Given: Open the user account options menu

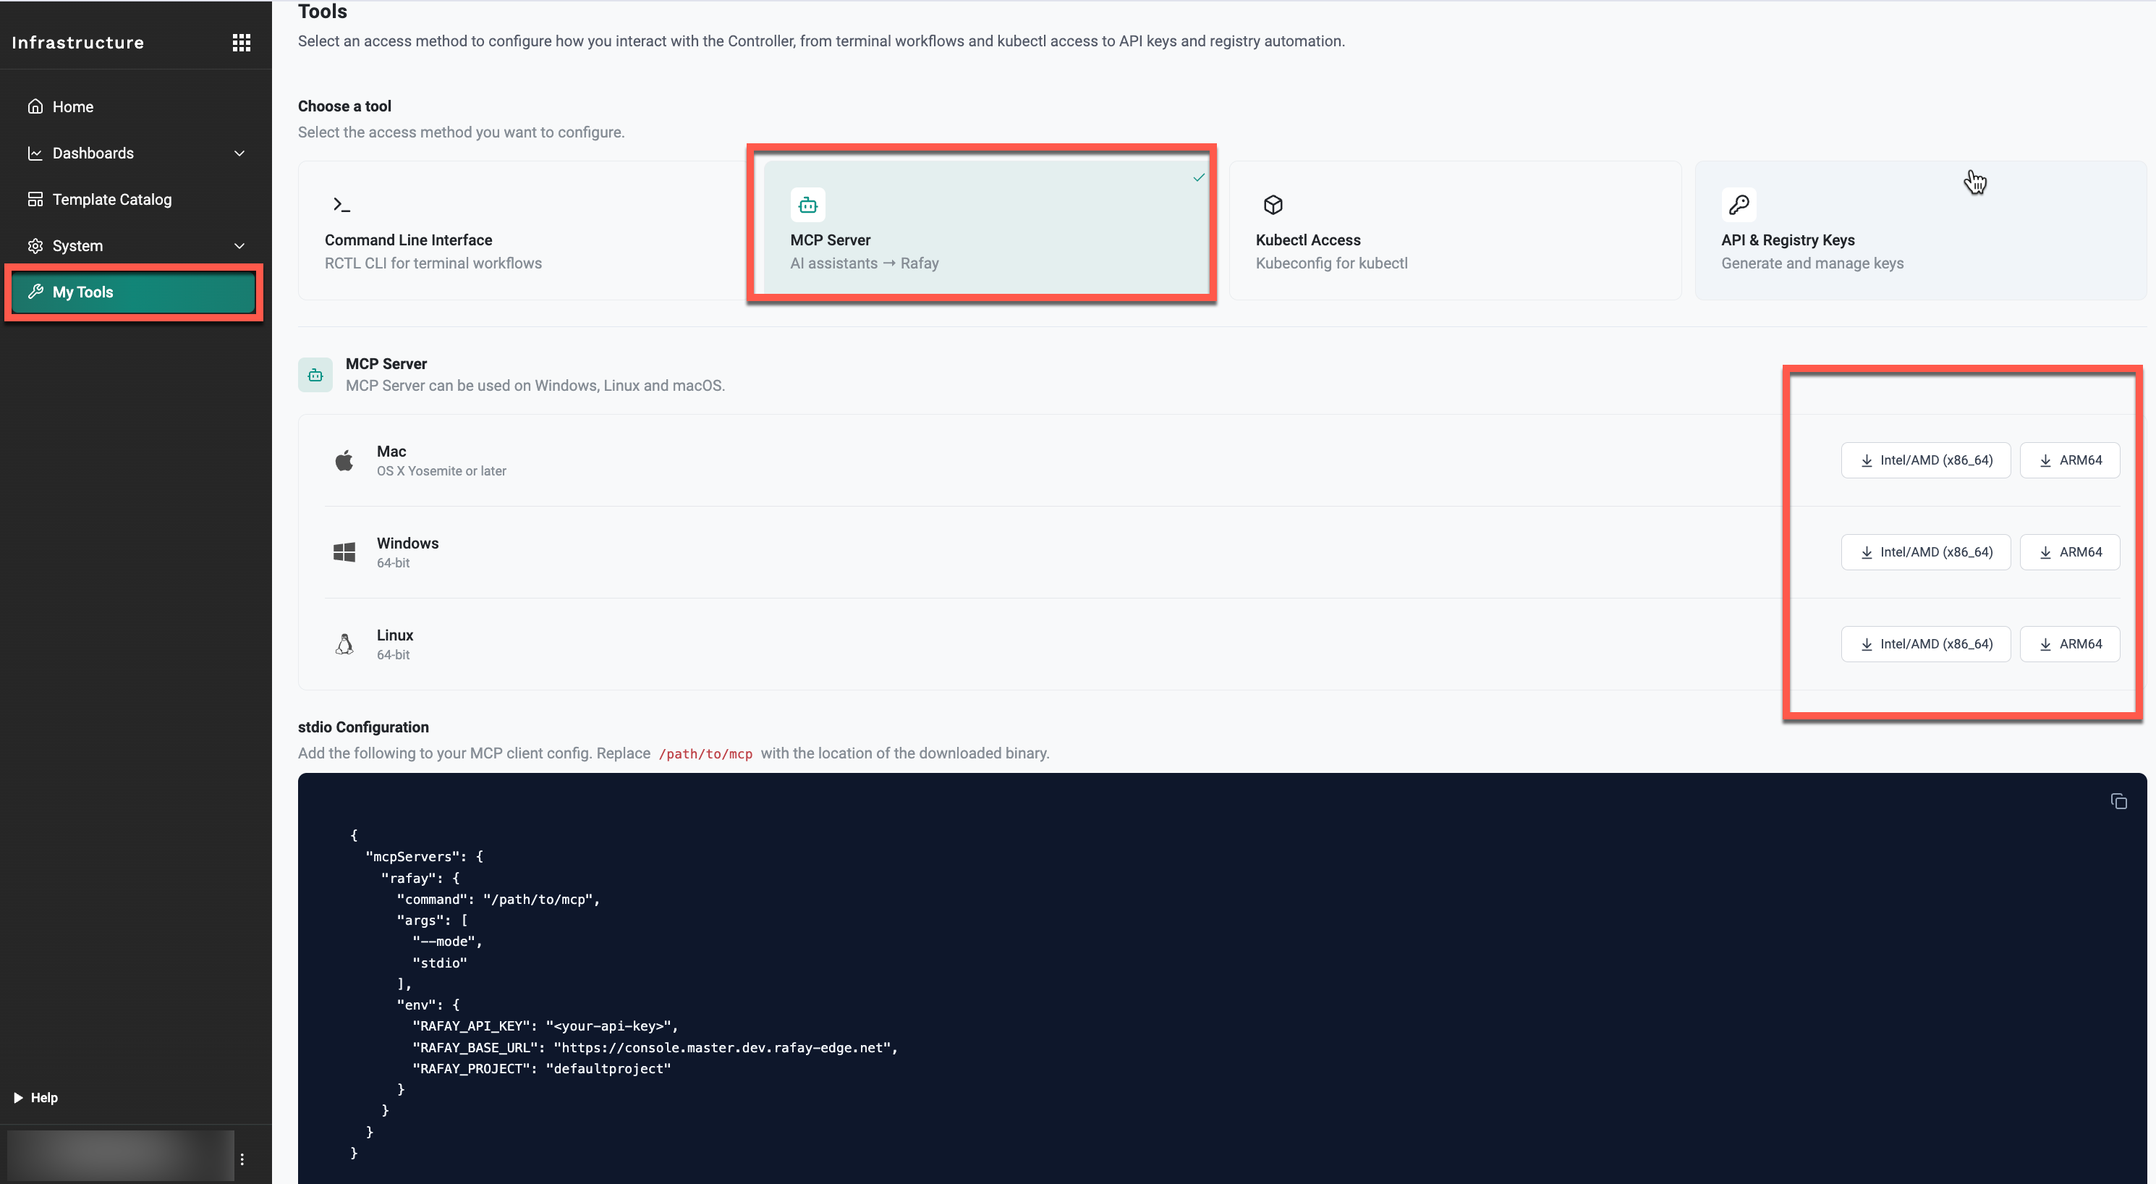Looking at the screenshot, I should pyautogui.click(x=242, y=1159).
